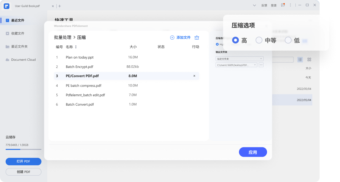Image resolution: width=340 pixels, height=182 pixels.
Task: Click the 收藏文件 star icon
Action: (7, 33)
